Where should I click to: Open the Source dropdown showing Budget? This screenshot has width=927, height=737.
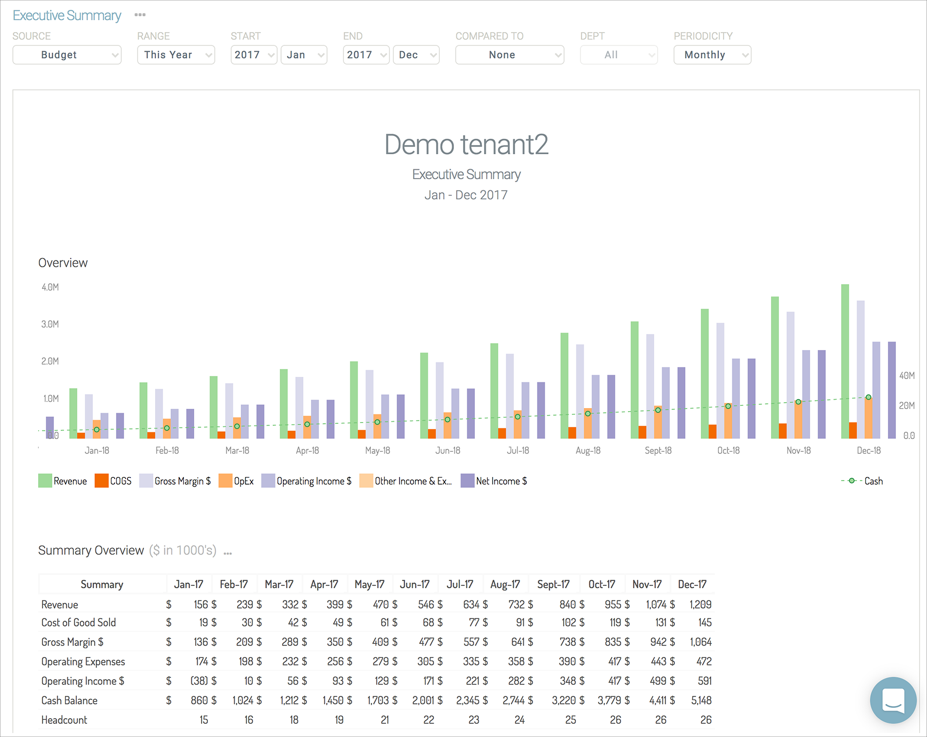(x=67, y=55)
